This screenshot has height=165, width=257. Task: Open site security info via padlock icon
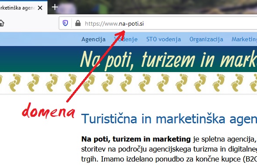click(x=78, y=23)
